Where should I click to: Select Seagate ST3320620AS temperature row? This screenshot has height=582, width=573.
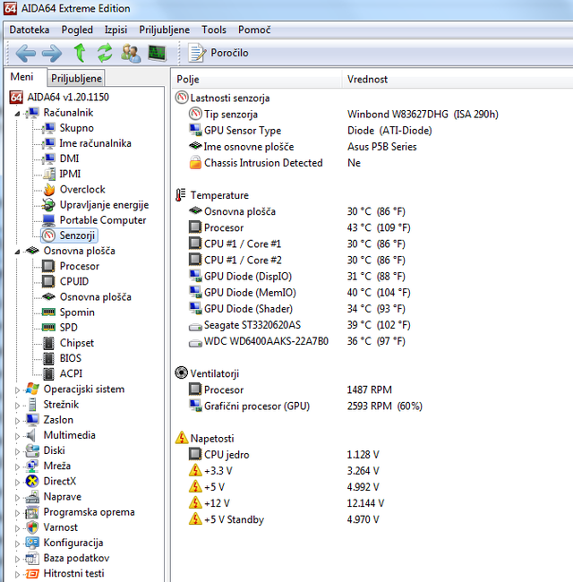click(300, 325)
